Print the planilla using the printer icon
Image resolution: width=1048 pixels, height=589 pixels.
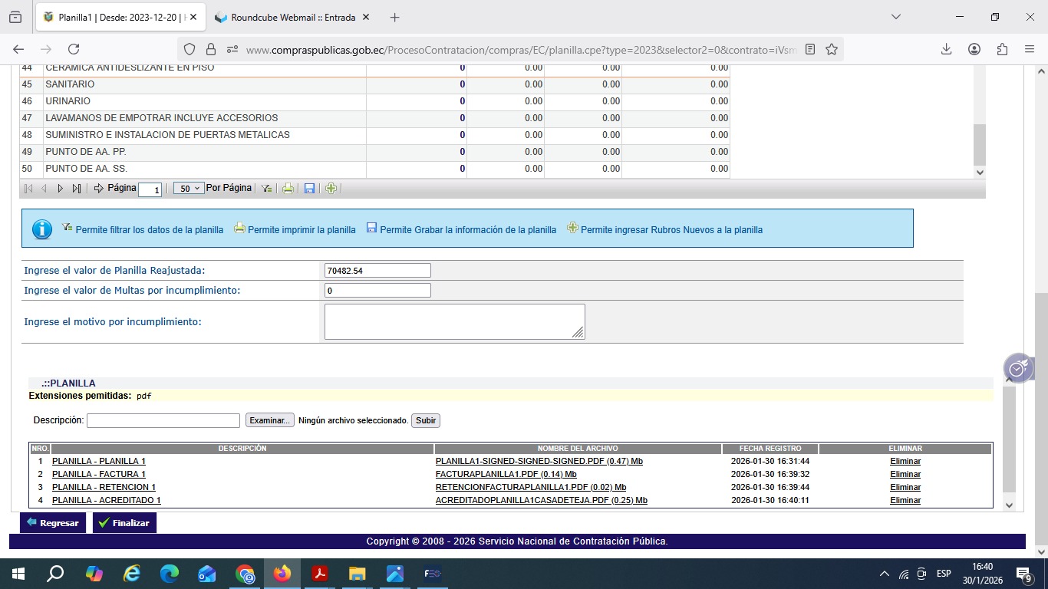288,189
